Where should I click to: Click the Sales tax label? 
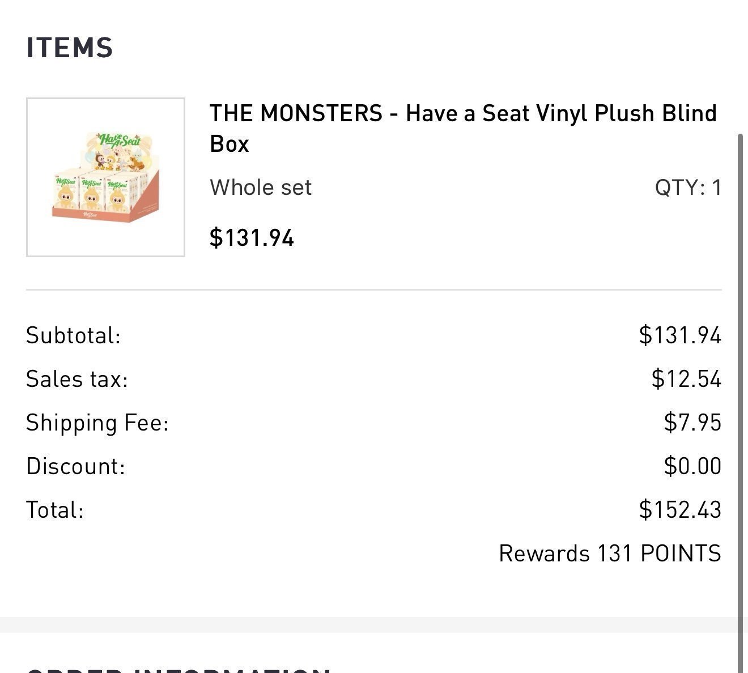pos(77,379)
